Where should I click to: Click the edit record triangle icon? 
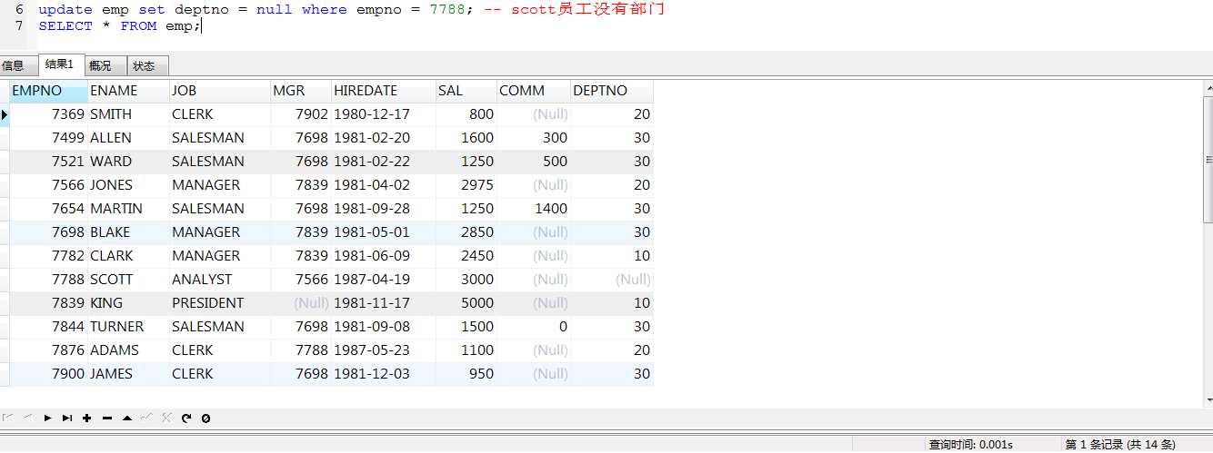click(126, 418)
